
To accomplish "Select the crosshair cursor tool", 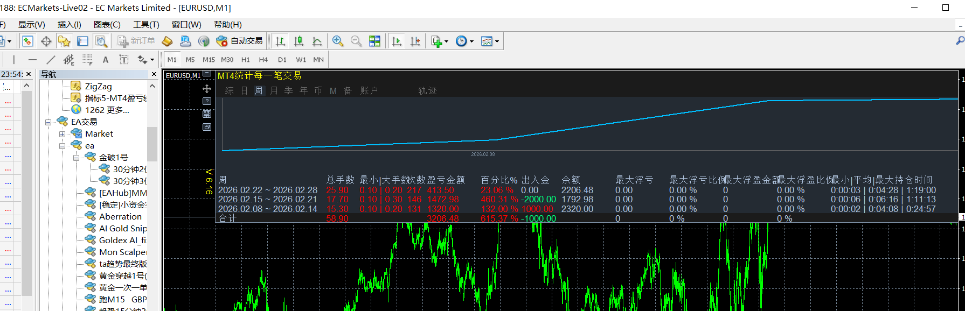I will [x=46, y=41].
